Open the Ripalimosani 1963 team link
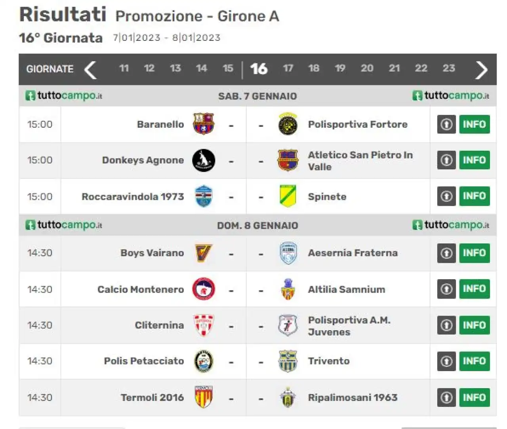507x429 pixels. tap(353, 397)
